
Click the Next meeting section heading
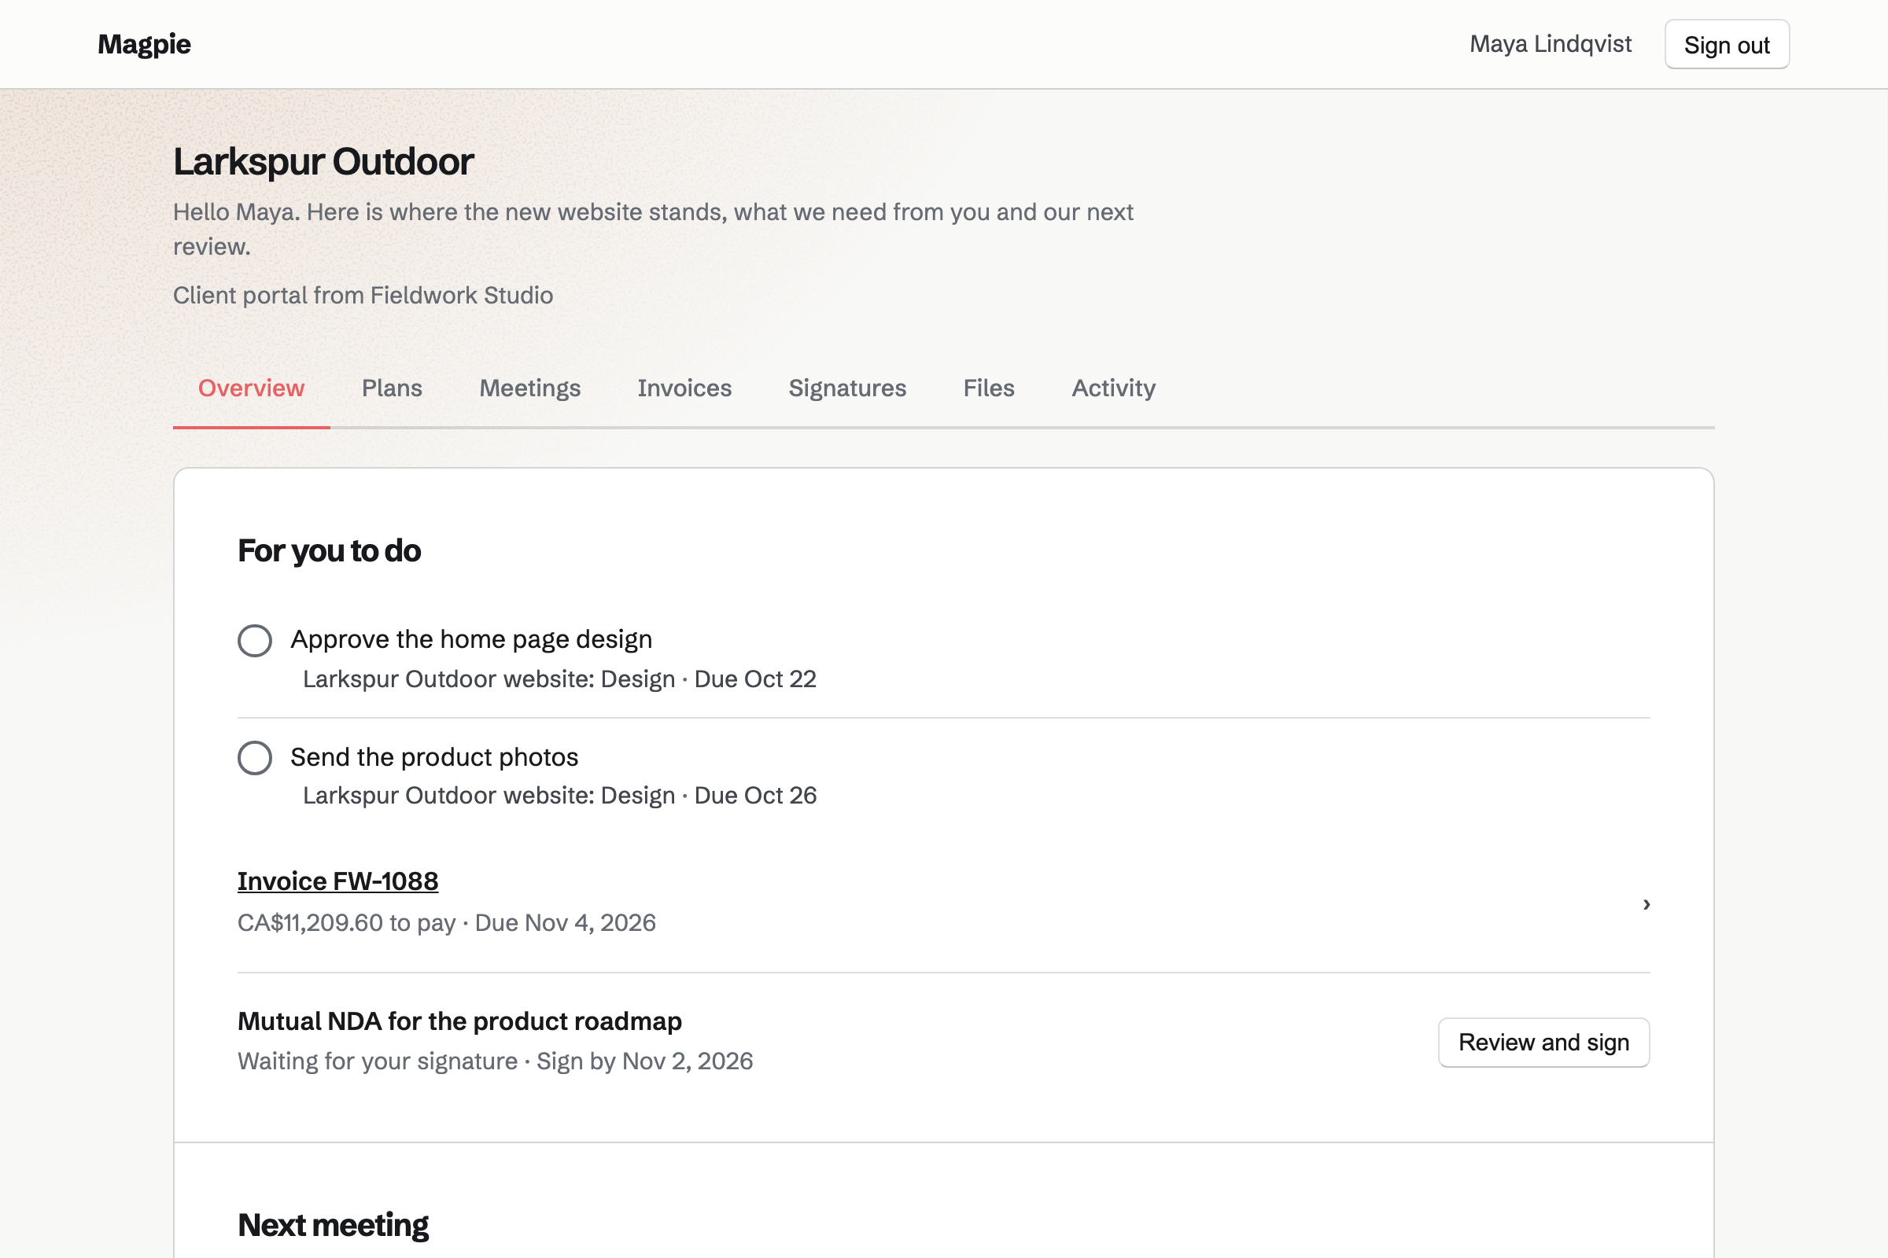coord(333,1225)
